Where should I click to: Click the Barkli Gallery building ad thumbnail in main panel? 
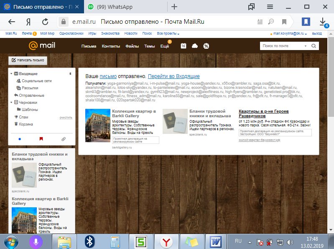98,126
